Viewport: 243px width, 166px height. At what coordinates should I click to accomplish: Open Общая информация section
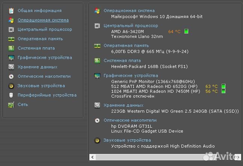tap(39, 11)
